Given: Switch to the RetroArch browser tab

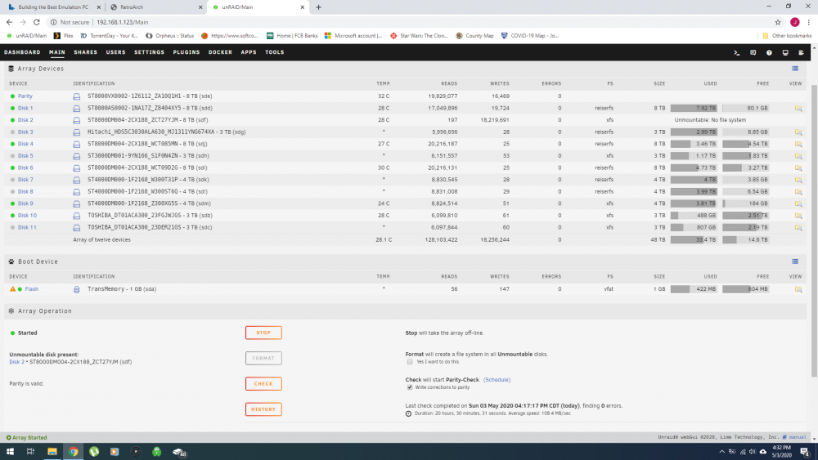Looking at the screenshot, I should click(x=156, y=7).
